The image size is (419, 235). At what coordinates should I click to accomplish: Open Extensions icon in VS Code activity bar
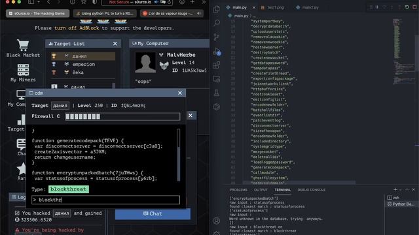(x=217, y=65)
